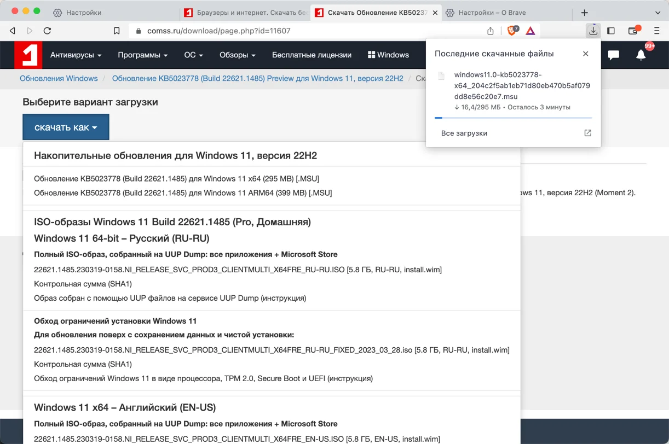Open Обновление KB5023778 Preview breadcrumb link
Viewport: 669px width, 444px height.
point(257,78)
